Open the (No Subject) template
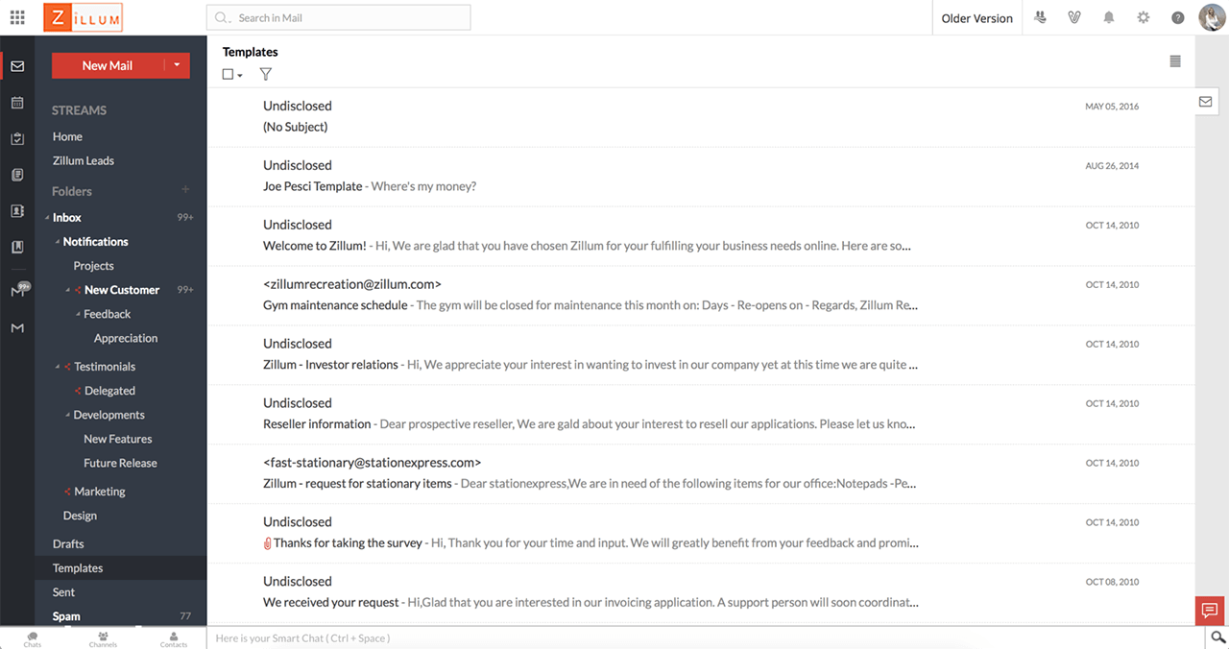 pyautogui.click(x=701, y=116)
